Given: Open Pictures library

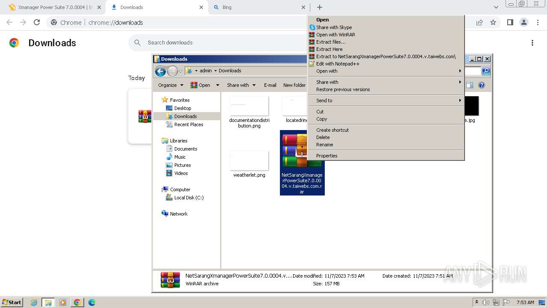Looking at the screenshot, I should (182, 165).
